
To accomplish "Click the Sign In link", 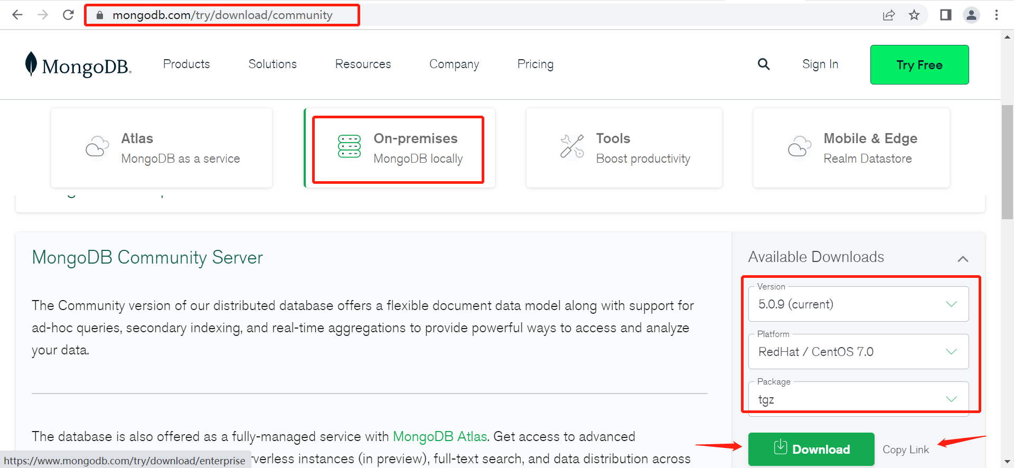I will coord(820,64).
